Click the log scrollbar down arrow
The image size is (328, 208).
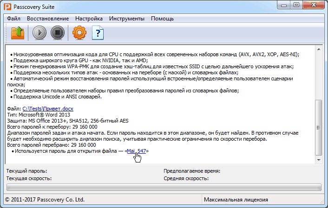point(319,160)
